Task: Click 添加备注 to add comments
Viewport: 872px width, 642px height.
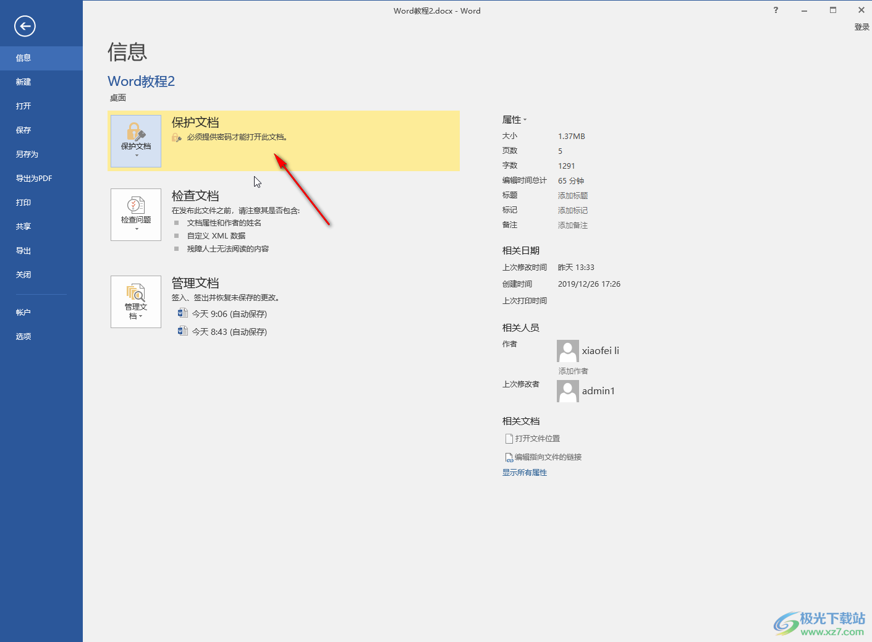Action: [573, 226]
